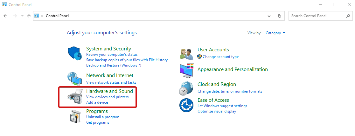The height and width of the screenshot is (136, 355).
Task: Go up one level with Up arrow
Action: 29,16
